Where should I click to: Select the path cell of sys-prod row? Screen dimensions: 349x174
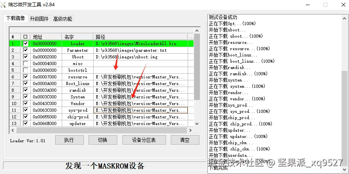click(x=140, y=110)
